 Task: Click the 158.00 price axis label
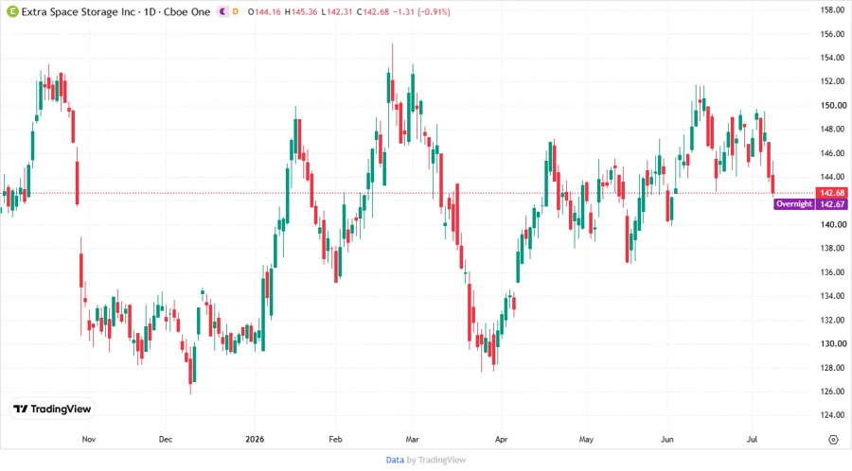click(x=832, y=9)
